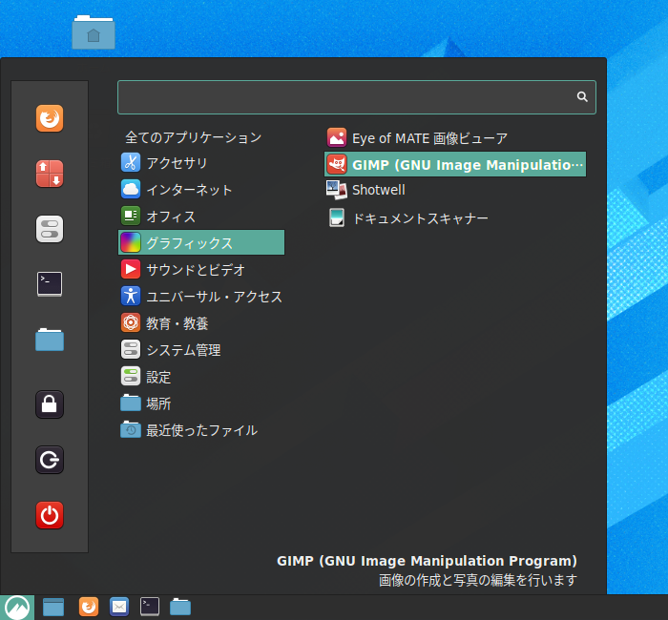The image size is (668, 620).
Task: Open the ユニバーサル・アクセス category
Action: coord(201,297)
